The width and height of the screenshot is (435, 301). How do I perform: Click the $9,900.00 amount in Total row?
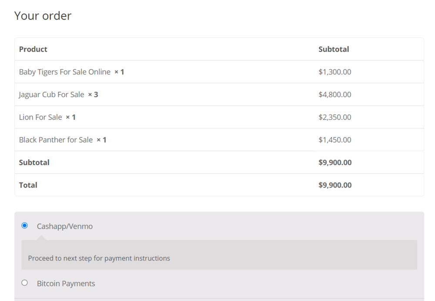335,185
